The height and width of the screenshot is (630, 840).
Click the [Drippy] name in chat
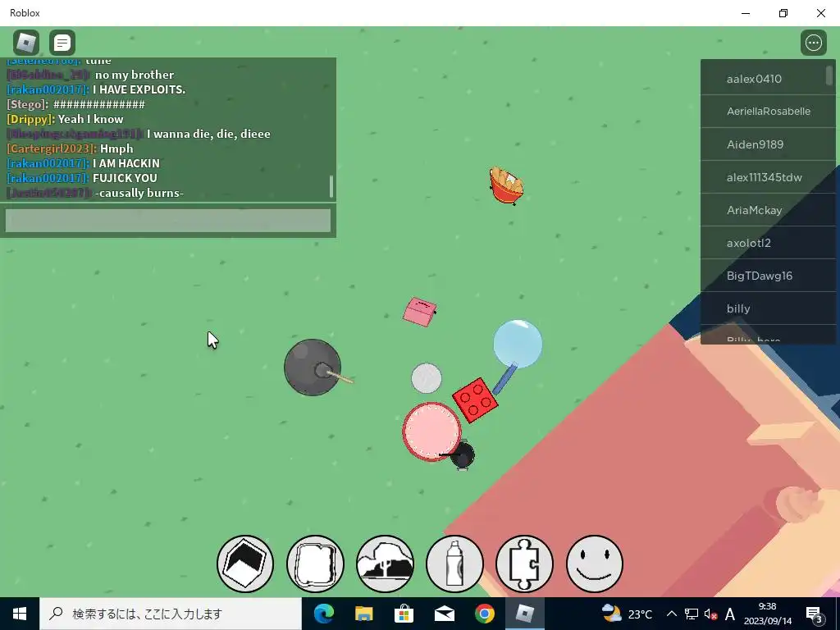pyautogui.click(x=30, y=119)
